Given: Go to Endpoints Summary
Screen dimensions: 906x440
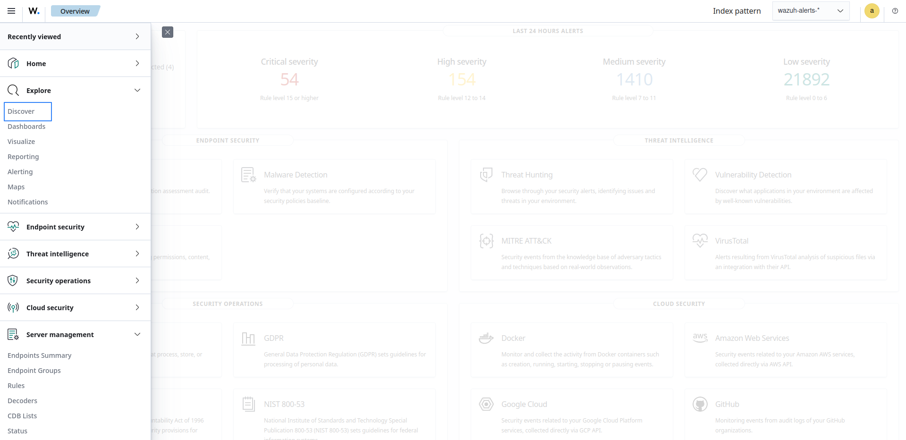Looking at the screenshot, I should (x=40, y=355).
